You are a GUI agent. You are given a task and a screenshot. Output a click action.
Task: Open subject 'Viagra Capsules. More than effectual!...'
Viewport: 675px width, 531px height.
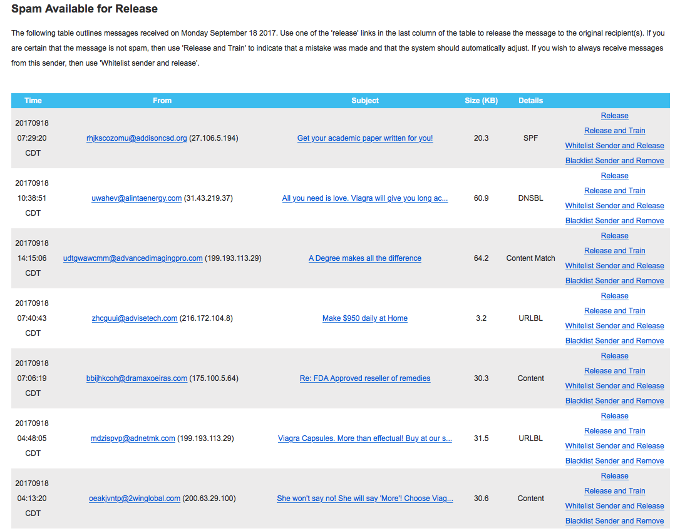click(x=365, y=439)
